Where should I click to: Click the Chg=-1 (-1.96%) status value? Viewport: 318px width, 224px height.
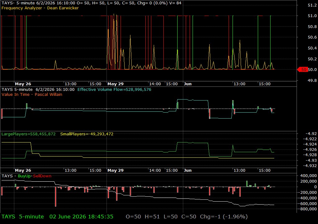pyautogui.click(x=224, y=217)
